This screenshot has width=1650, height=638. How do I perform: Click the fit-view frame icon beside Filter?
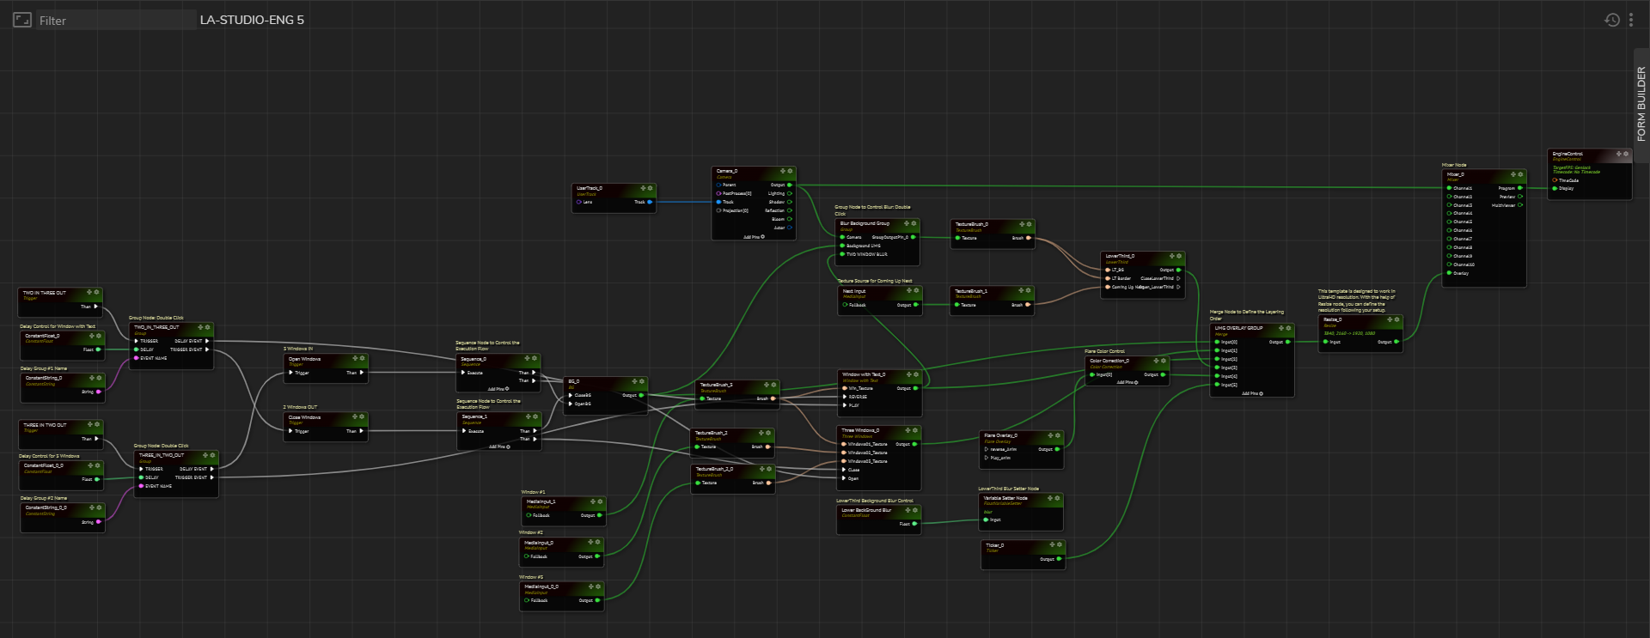pos(22,20)
